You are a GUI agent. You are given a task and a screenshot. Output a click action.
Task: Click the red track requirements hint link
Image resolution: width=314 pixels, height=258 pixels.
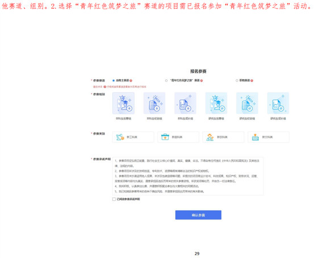[127, 87]
